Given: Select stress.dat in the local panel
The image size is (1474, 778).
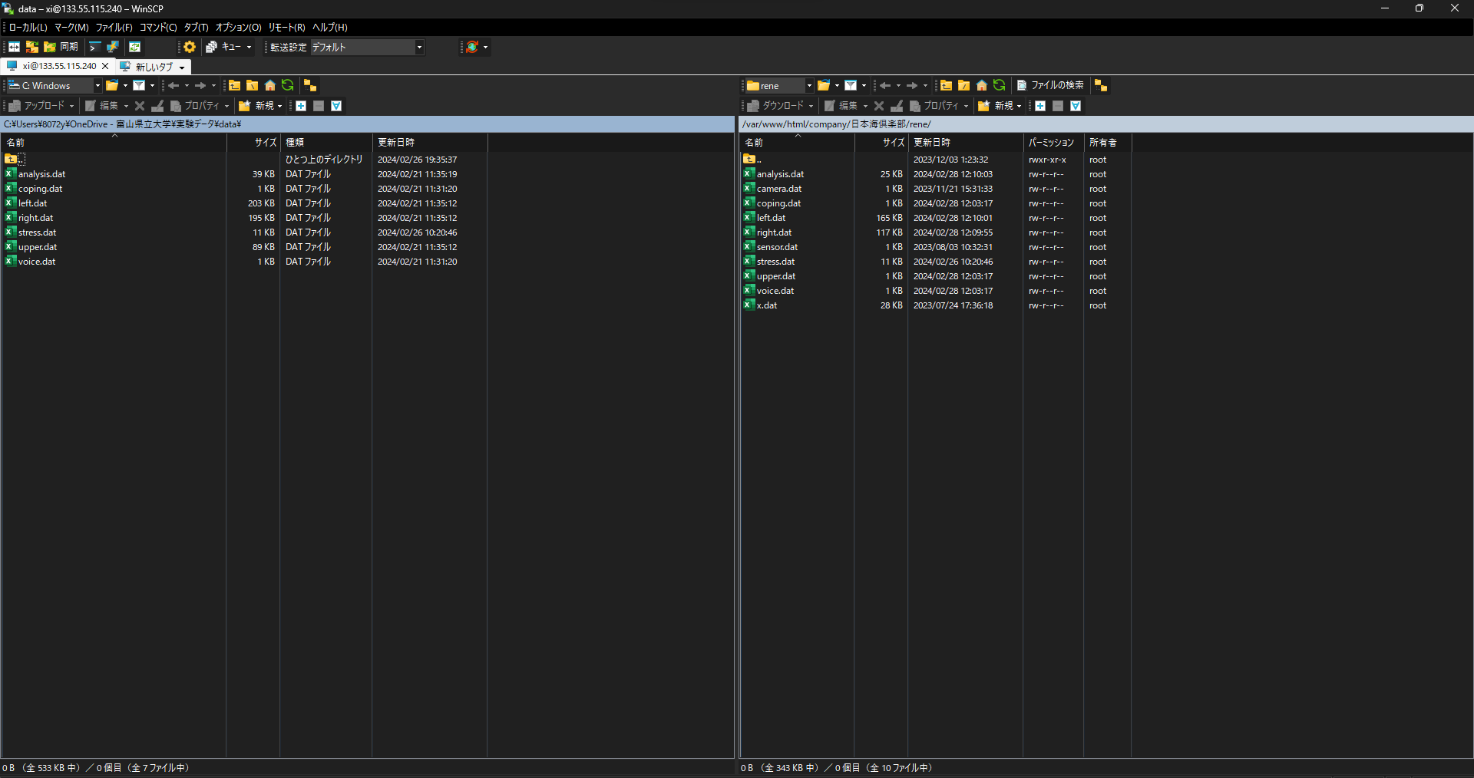Looking at the screenshot, I should click(37, 232).
